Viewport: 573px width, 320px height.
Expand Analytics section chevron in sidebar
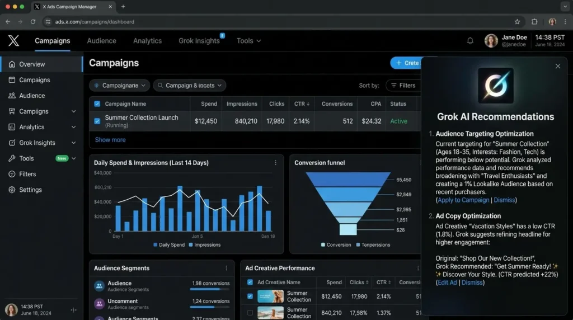point(73,127)
